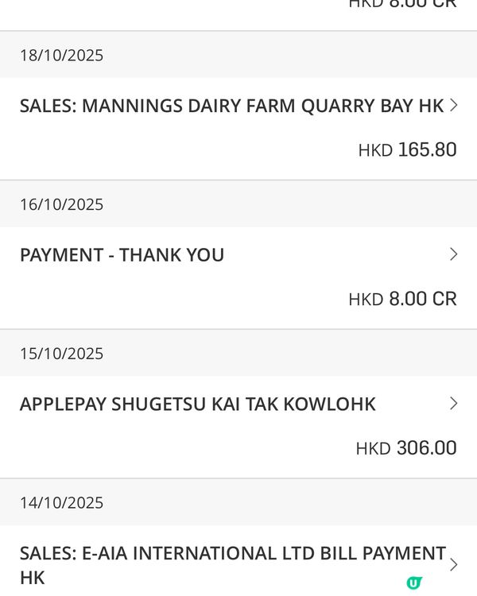Open the SALES: MANNINGS DAIRY FARM transaction
The width and height of the screenshot is (477, 596).
click(231, 106)
